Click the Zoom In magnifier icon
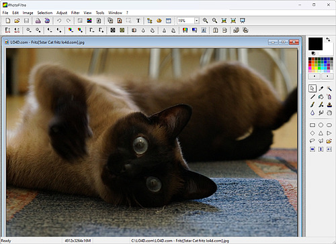Screen dimensions: 336x244 205,21
